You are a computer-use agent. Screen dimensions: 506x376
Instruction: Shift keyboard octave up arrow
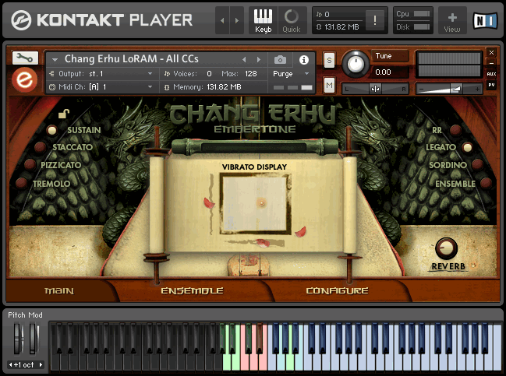(x=41, y=365)
